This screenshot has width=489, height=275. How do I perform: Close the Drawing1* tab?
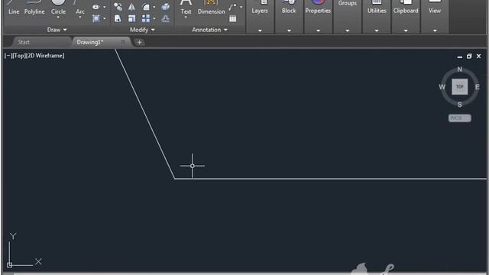click(123, 42)
